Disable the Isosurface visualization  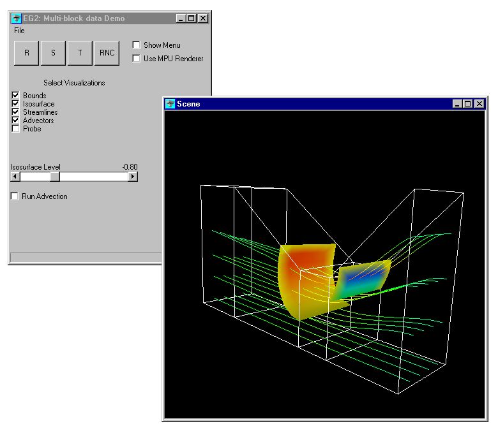16,104
